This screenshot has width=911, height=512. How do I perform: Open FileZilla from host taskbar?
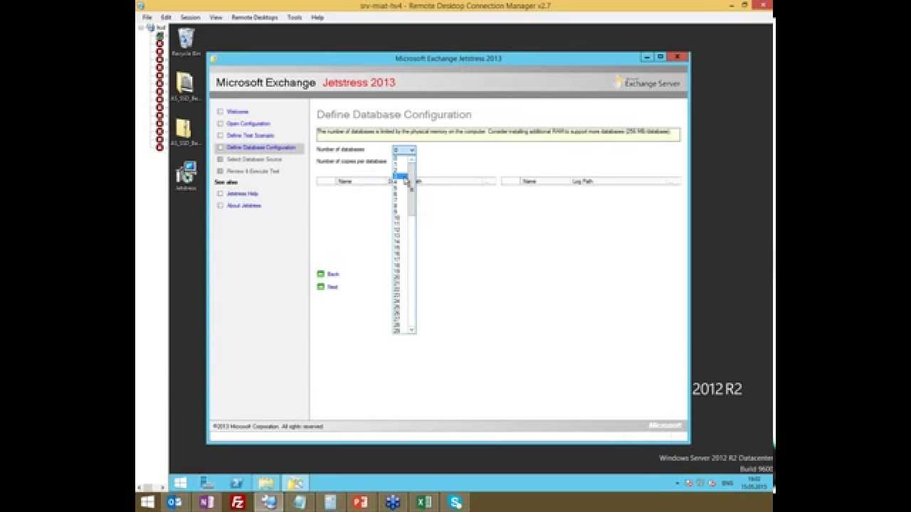click(238, 502)
